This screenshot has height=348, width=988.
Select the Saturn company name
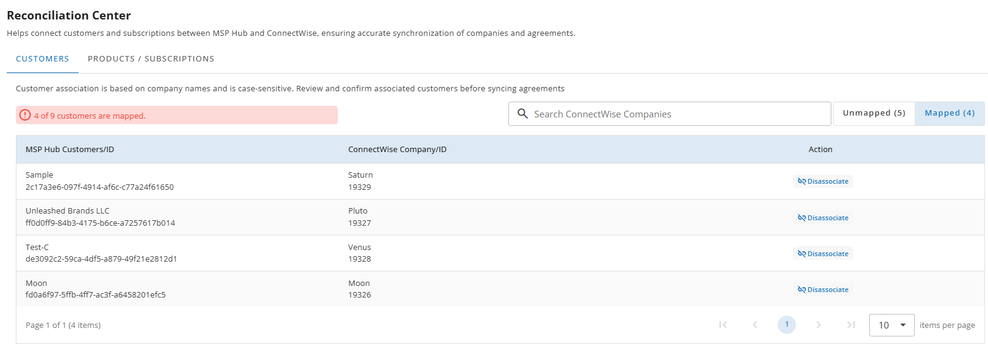point(360,175)
